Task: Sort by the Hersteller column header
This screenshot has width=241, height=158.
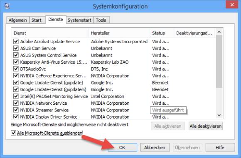Action: 119,33
